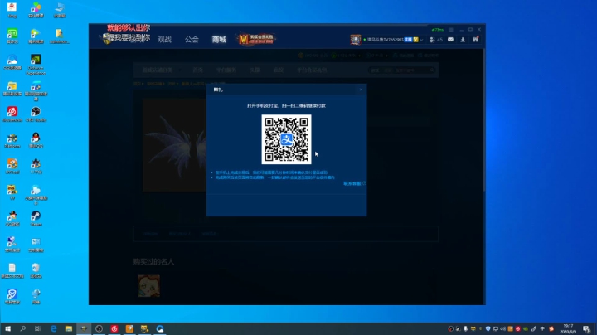
Task: Close the 赠礼 payment dialog
Action: coord(361,90)
